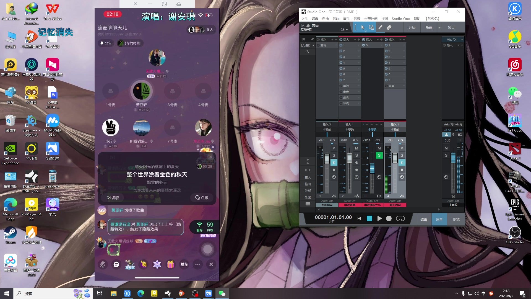This screenshot has width=531, height=299.
Task: Open 输入/输出 selector dropdown
Action: tap(313, 45)
